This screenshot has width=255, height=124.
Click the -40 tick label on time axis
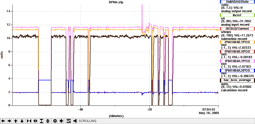coord(80,110)
